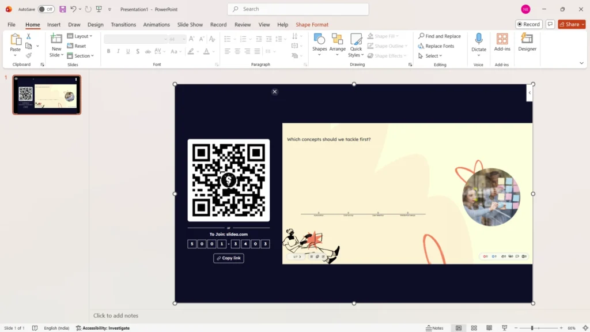590x332 pixels.
Task: Switch to Normal view in status bar
Action: click(459, 328)
